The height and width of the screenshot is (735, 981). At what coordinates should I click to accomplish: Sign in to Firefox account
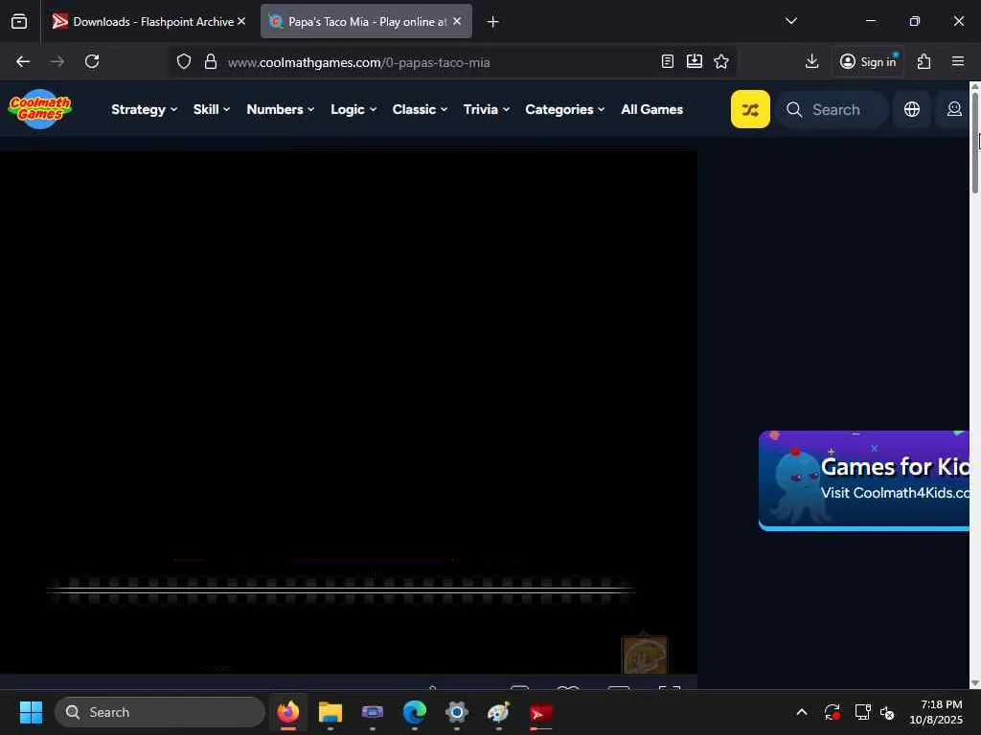868,61
